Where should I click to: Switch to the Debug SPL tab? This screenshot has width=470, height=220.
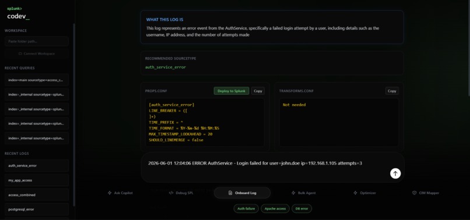click(181, 193)
